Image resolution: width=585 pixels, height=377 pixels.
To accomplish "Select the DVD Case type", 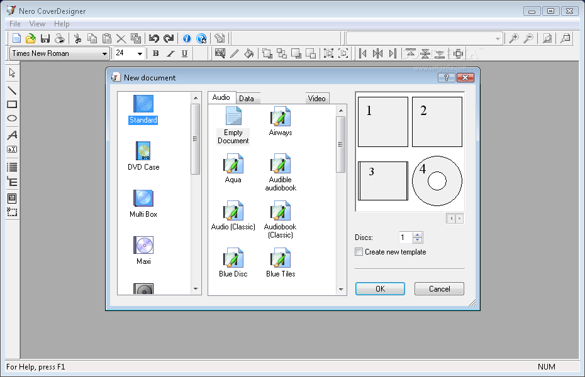I will pos(143,156).
